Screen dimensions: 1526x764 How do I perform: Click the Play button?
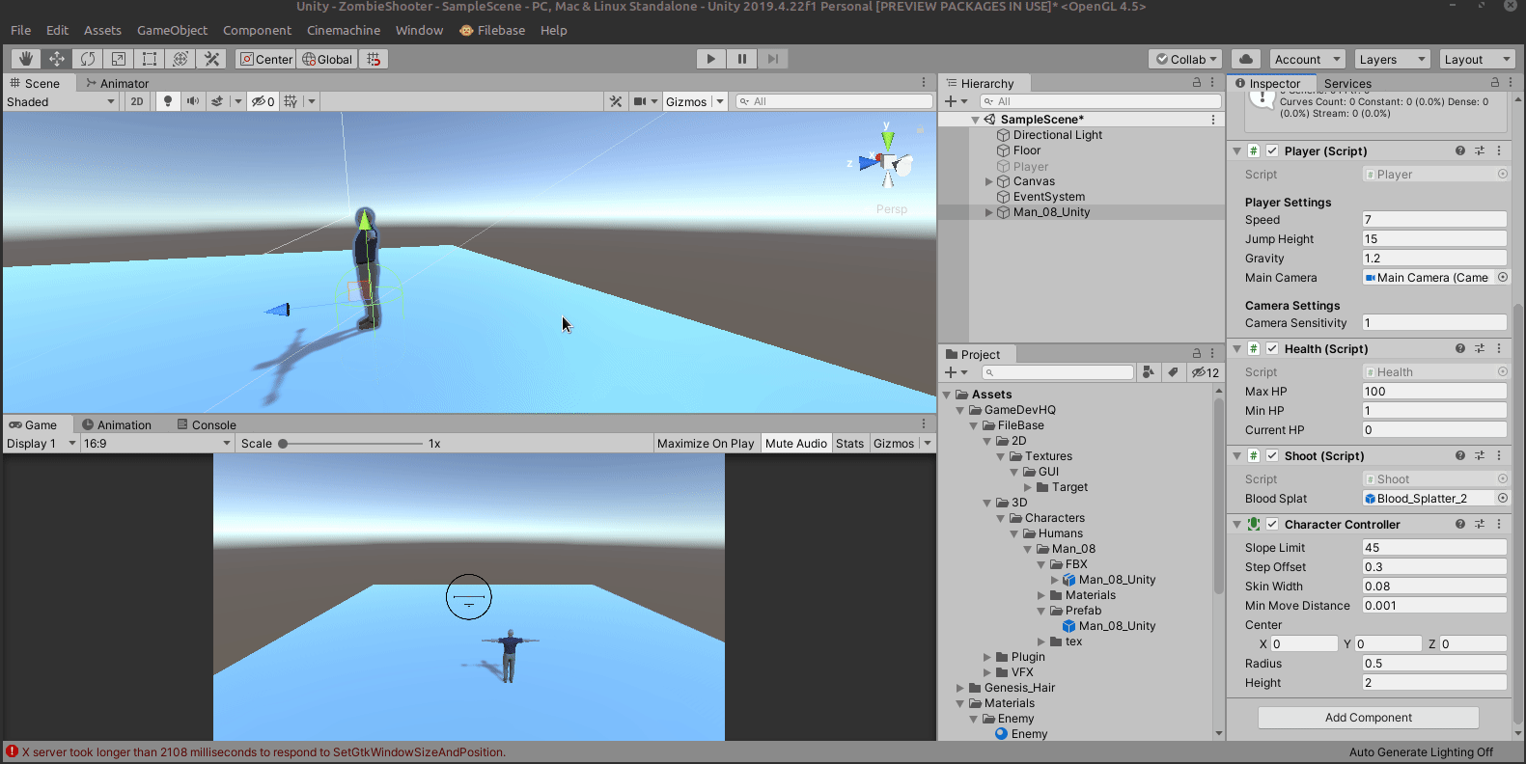[711, 59]
